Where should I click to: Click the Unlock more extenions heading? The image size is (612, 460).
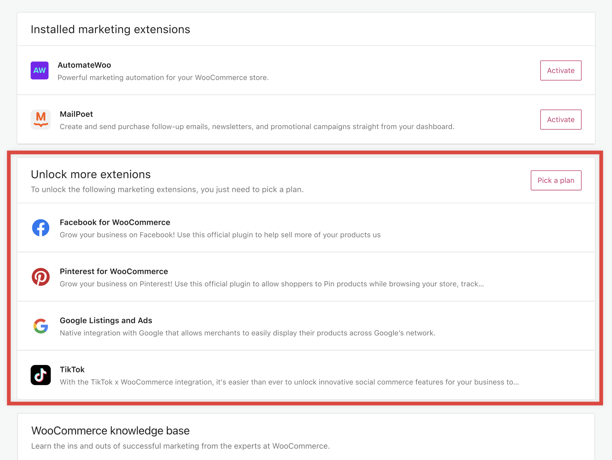[90, 174]
